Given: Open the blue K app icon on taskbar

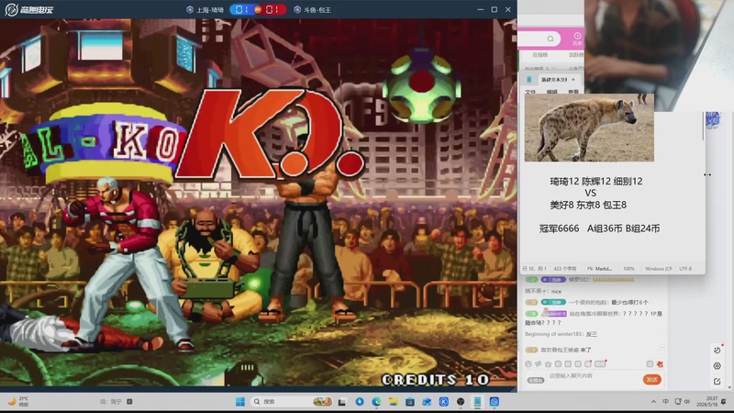Looking at the screenshot, I should 444,402.
